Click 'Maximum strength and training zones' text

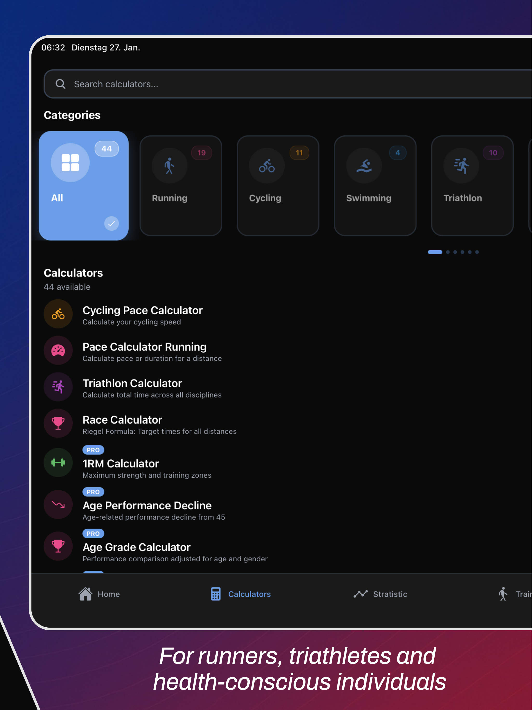pos(147,475)
